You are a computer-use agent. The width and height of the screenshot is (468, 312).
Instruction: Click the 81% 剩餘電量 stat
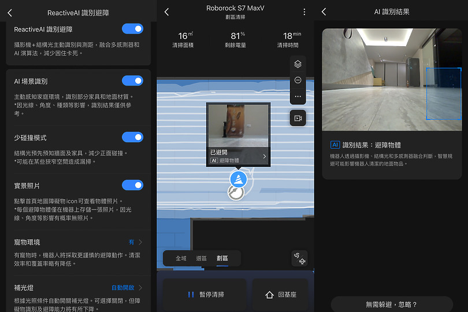point(236,40)
